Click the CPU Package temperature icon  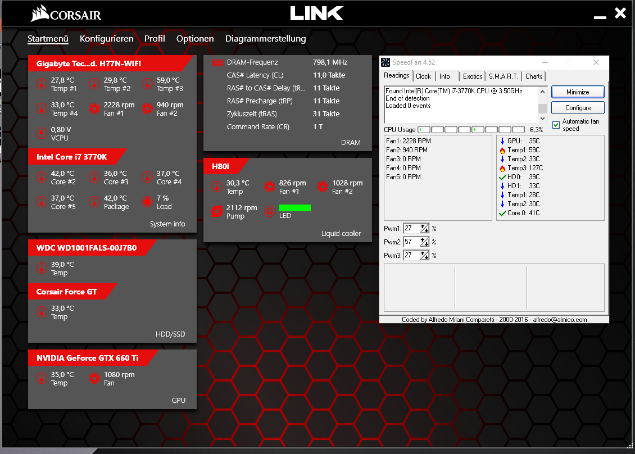94,202
